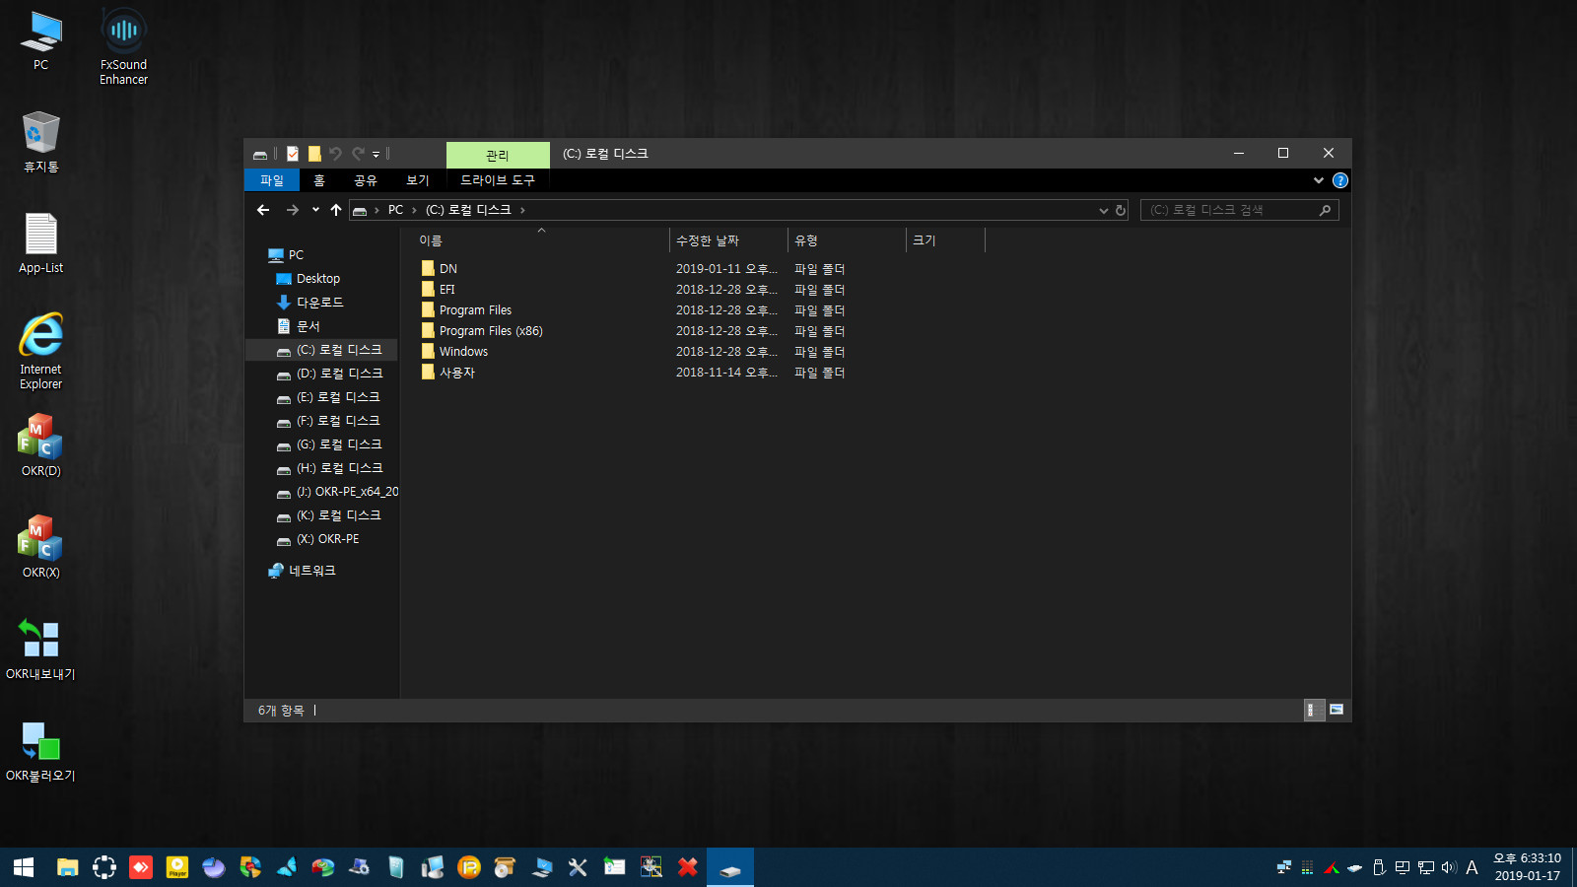Switch to the 공유 ribbon tab

click(x=366, y=180)
